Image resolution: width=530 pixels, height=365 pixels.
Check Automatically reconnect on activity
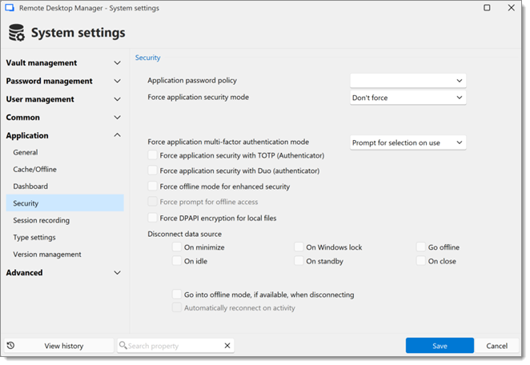pos(177,307)
